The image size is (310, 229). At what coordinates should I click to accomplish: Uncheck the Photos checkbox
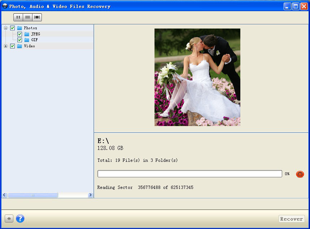pos(13,28)
